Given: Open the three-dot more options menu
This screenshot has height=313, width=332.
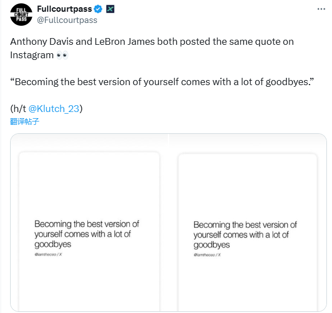Looking at the screenshot, I should 321,9.
